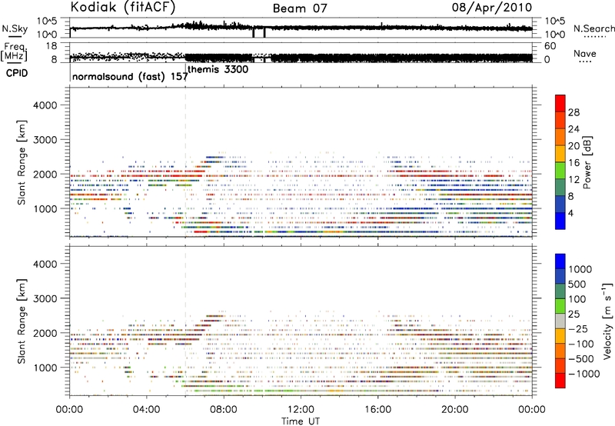The height and width of the screenshot is (426, 615).
Task: Pick the green 12–16 dB swatch on power bar
Action: (x=560, y=171)
